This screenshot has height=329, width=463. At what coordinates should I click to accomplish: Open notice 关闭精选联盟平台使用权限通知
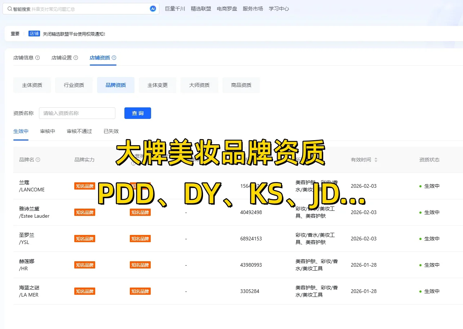click(74, 34)
